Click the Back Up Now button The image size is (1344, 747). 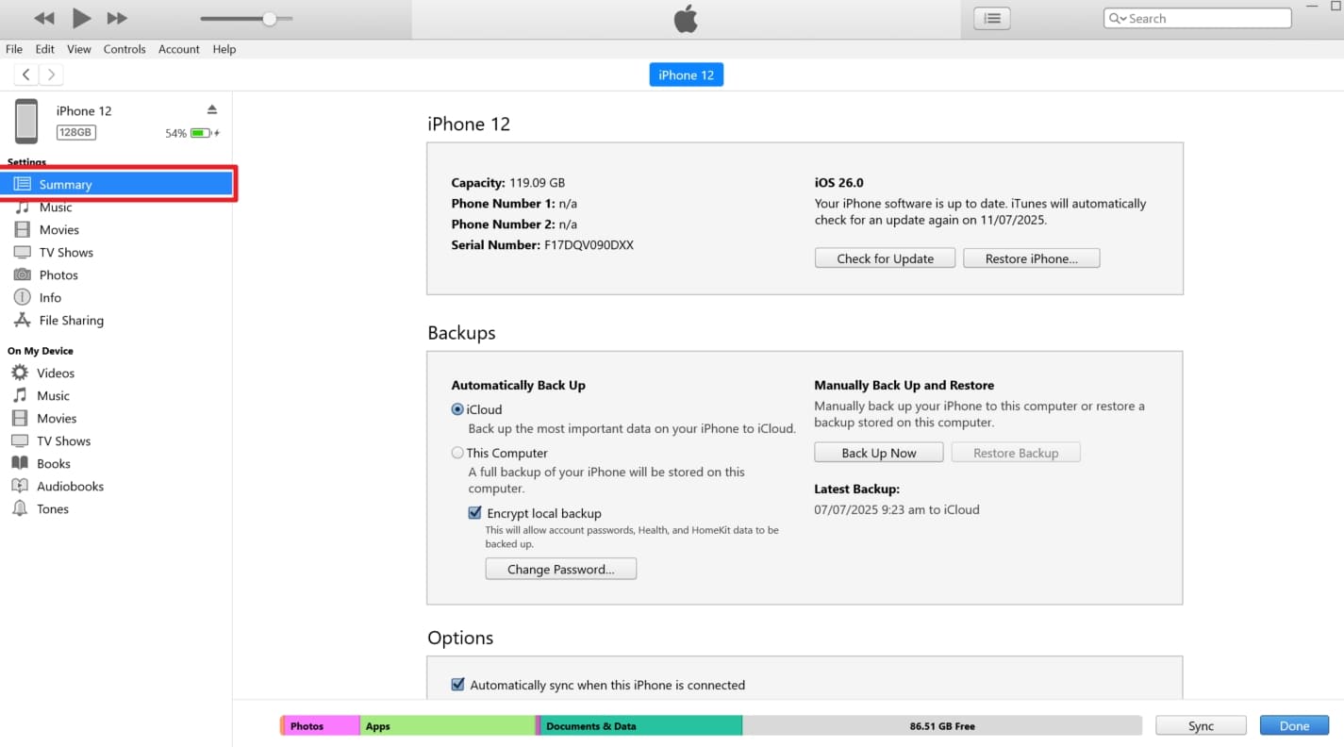pyautogui.click(x=879, y=453)
